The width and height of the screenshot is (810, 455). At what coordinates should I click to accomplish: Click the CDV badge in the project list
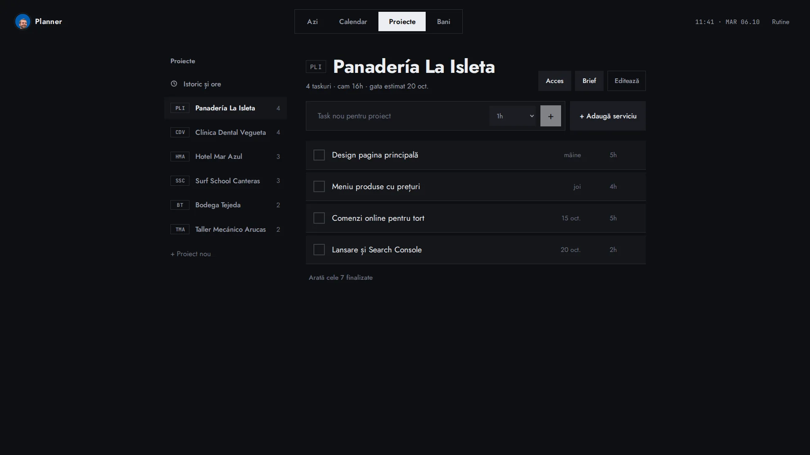click(x=180, y=132)
